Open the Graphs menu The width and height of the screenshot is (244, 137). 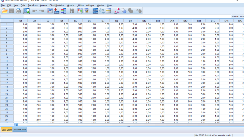click(70, 5)
